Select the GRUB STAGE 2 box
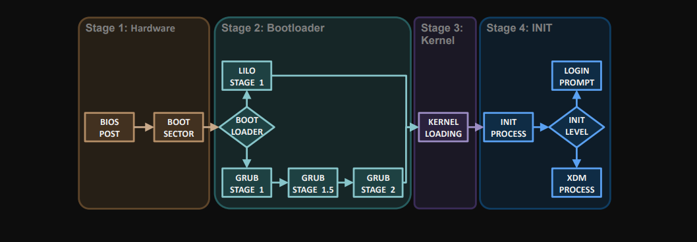Image resolution: width=697 pixels, height=242 pixels. coord(378,183)
